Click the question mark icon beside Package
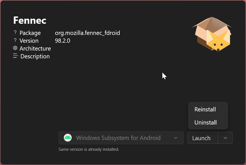The image size is (246, 165). point(15,32)
